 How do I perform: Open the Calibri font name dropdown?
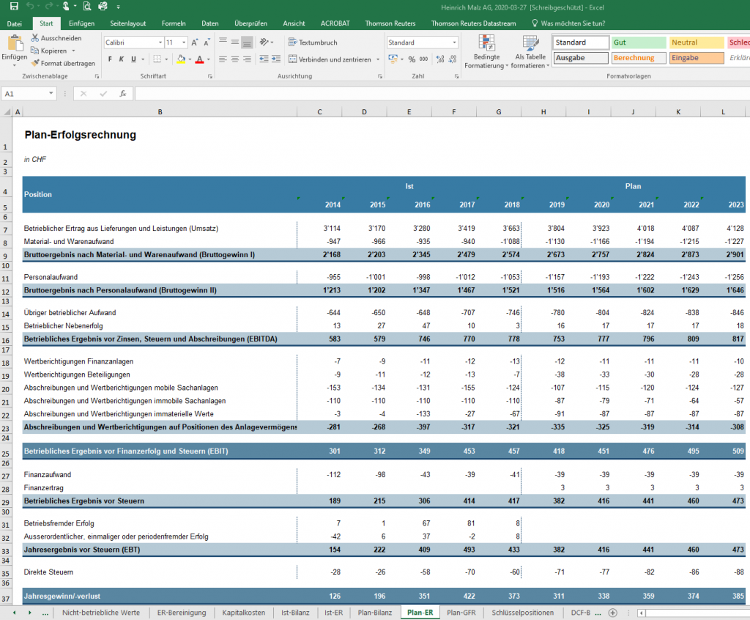(x=160, y=43)
